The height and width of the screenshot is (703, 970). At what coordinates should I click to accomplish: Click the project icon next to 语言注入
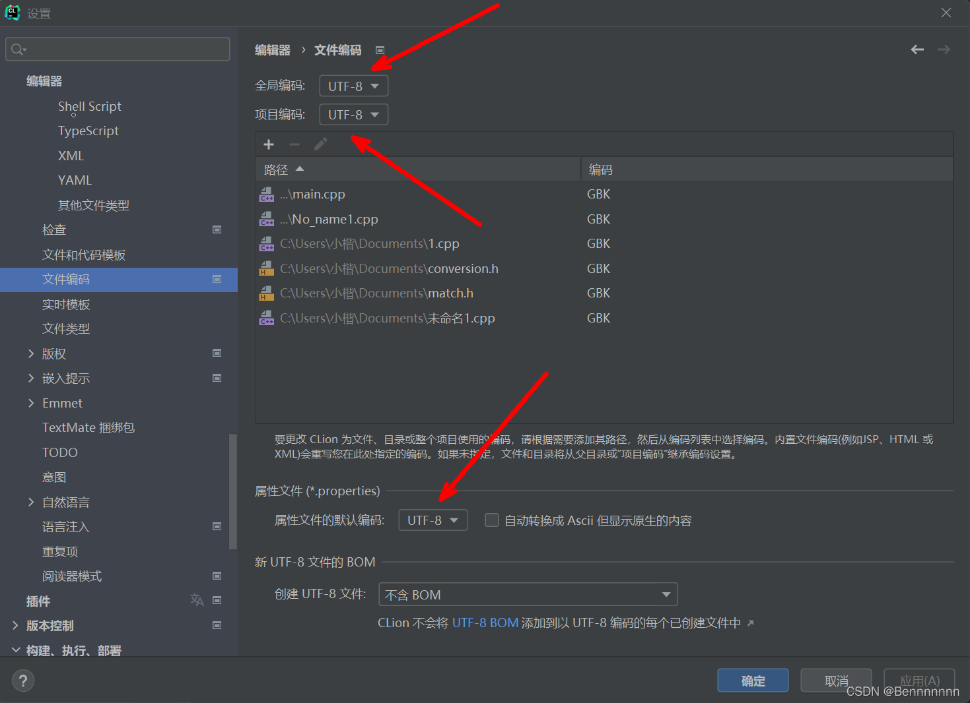point(217,526)
